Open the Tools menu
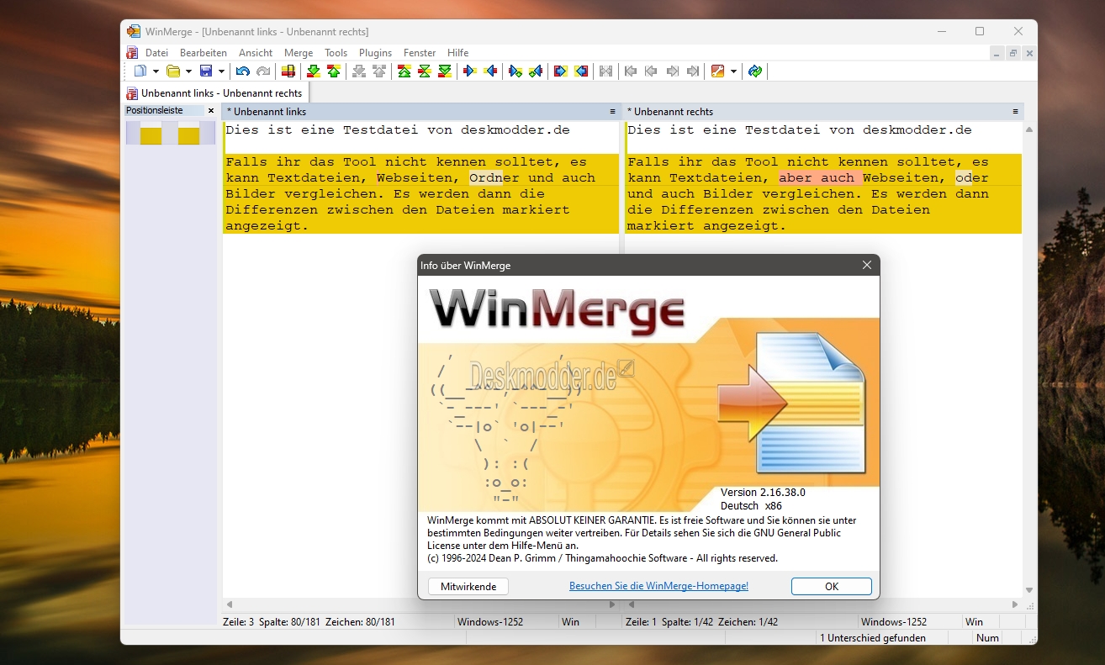The width and height of the screenshot is (1105, 665). (x=336, y=52)
